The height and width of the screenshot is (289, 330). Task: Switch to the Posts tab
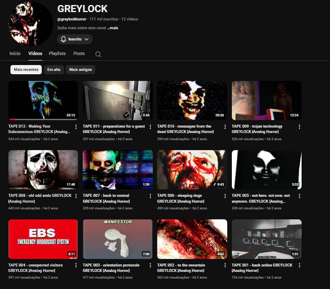79,53
